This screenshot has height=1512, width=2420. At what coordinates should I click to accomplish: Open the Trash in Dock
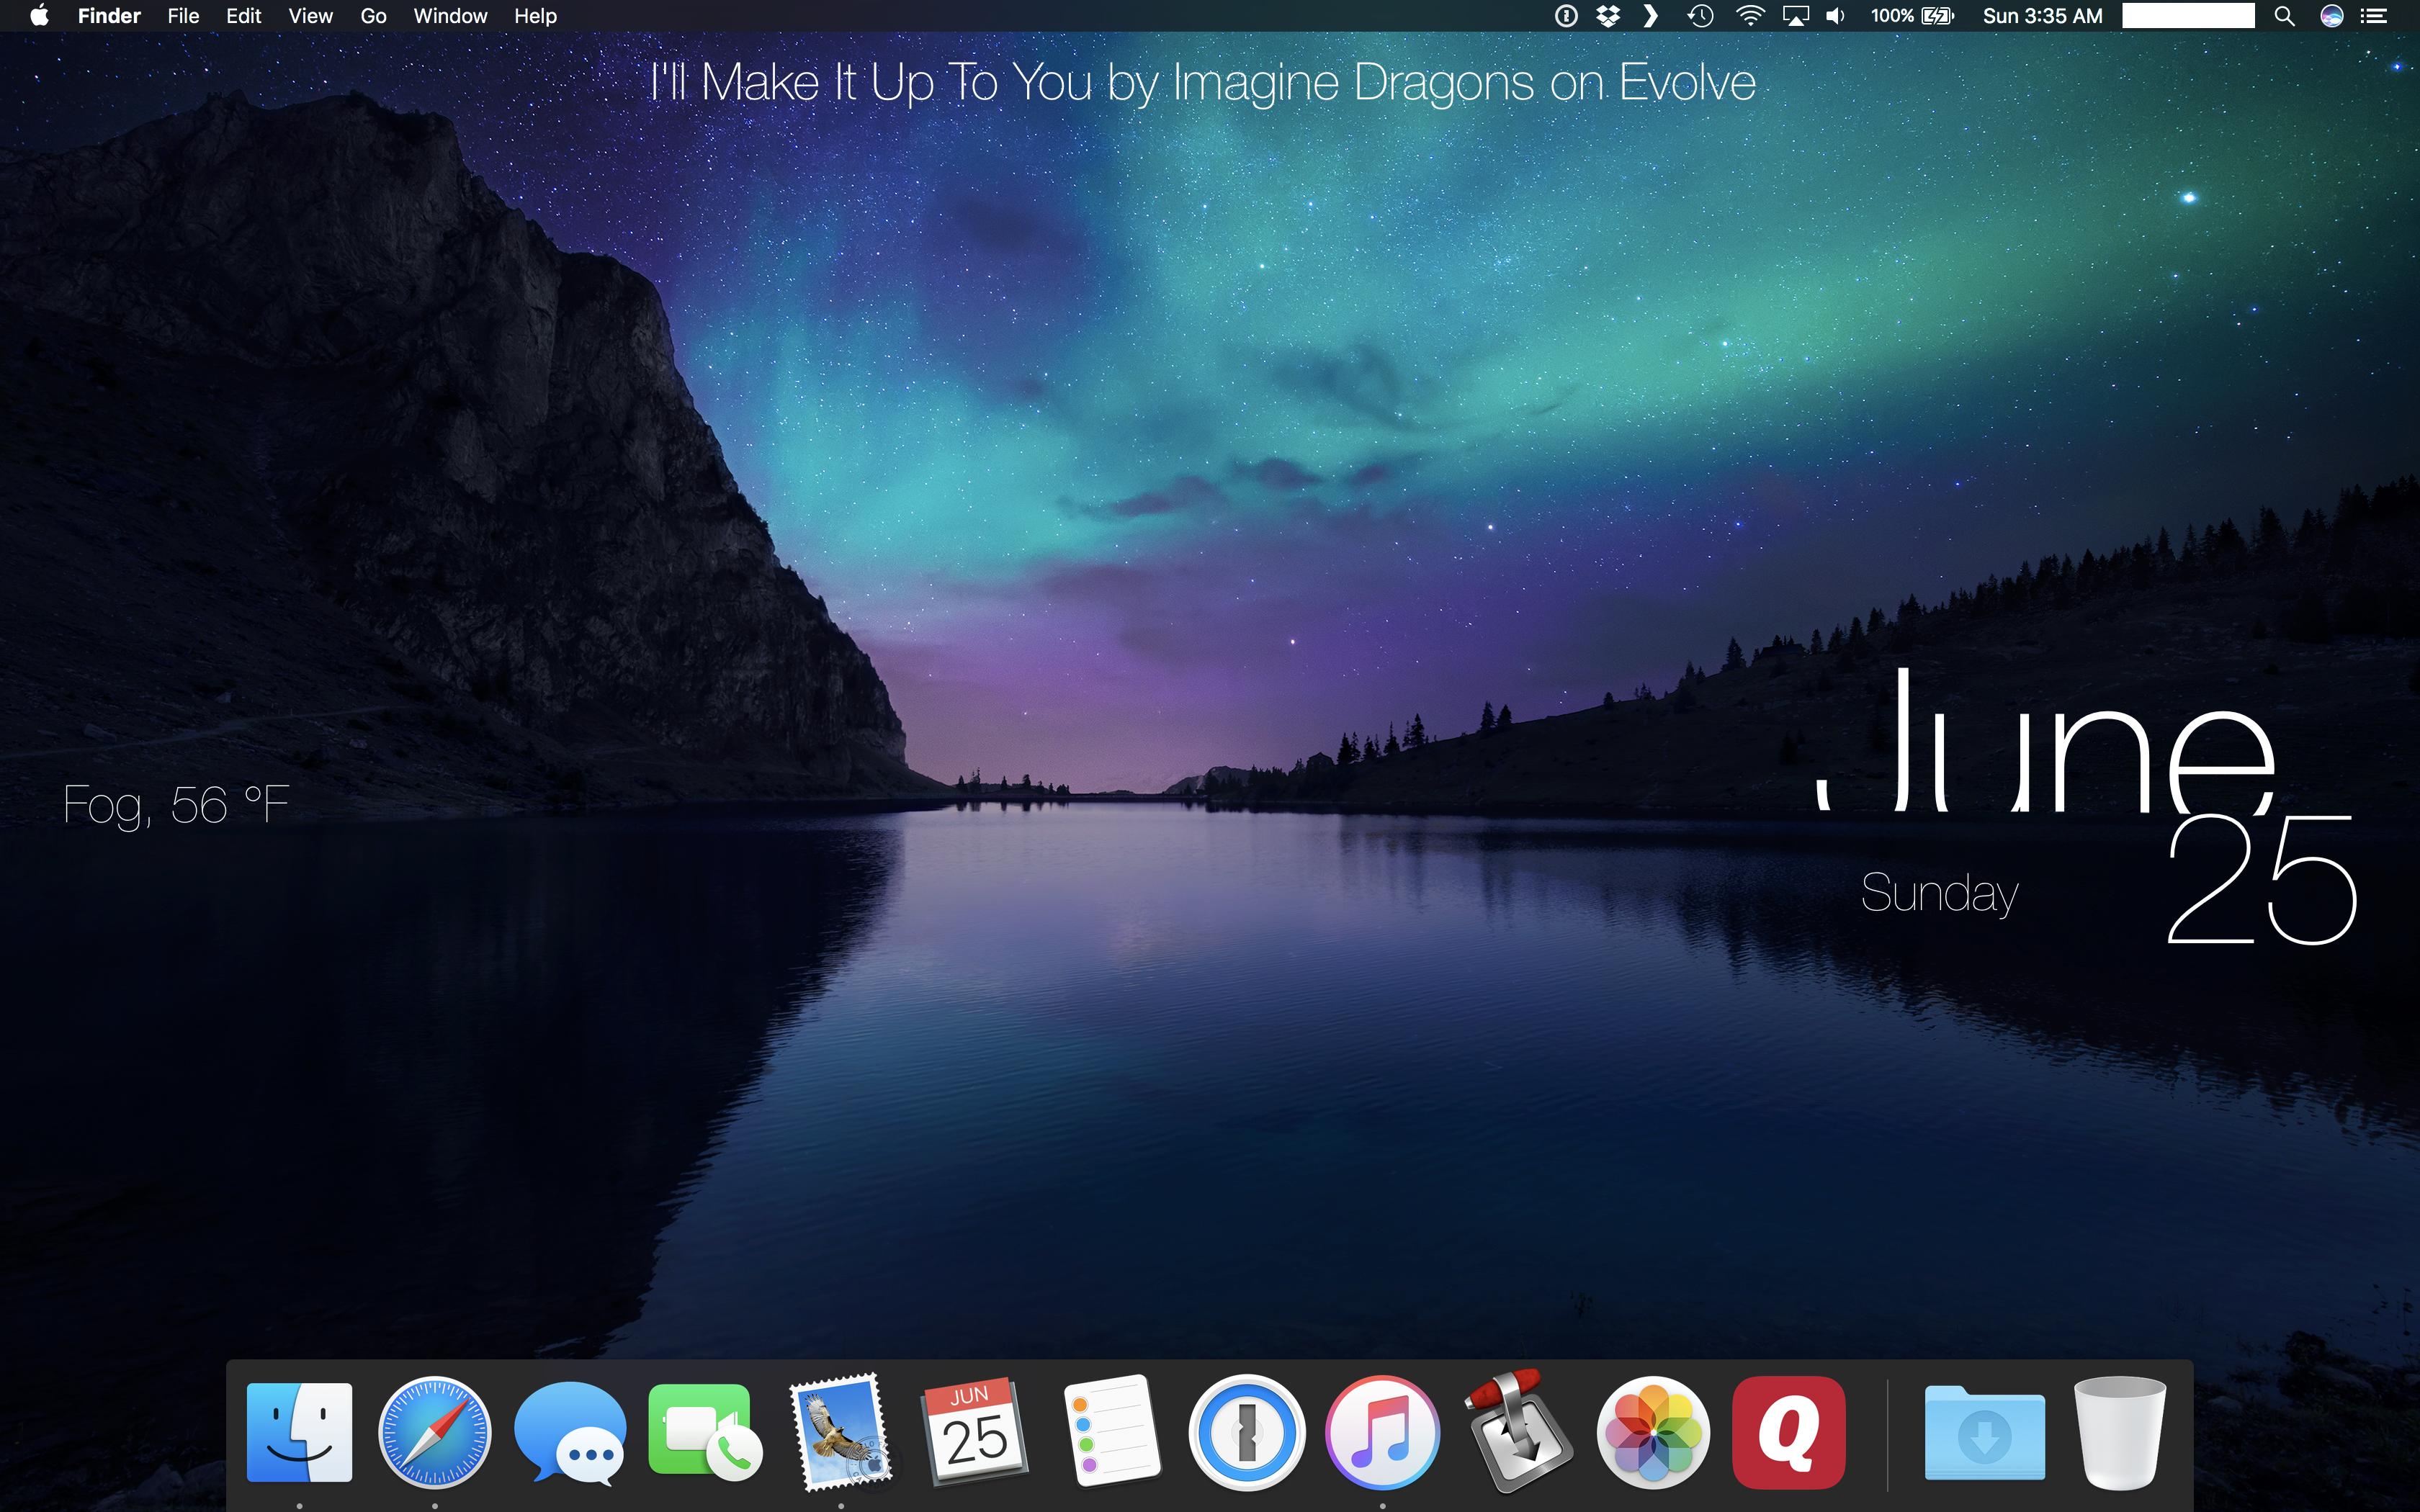[x=2119, y=1432]
